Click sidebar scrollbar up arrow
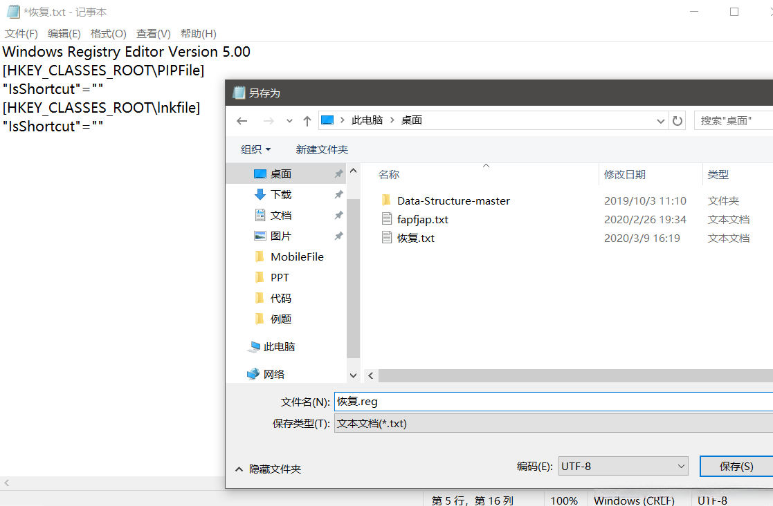Viewport: 773px width, 506px height. tap(353, 171)
